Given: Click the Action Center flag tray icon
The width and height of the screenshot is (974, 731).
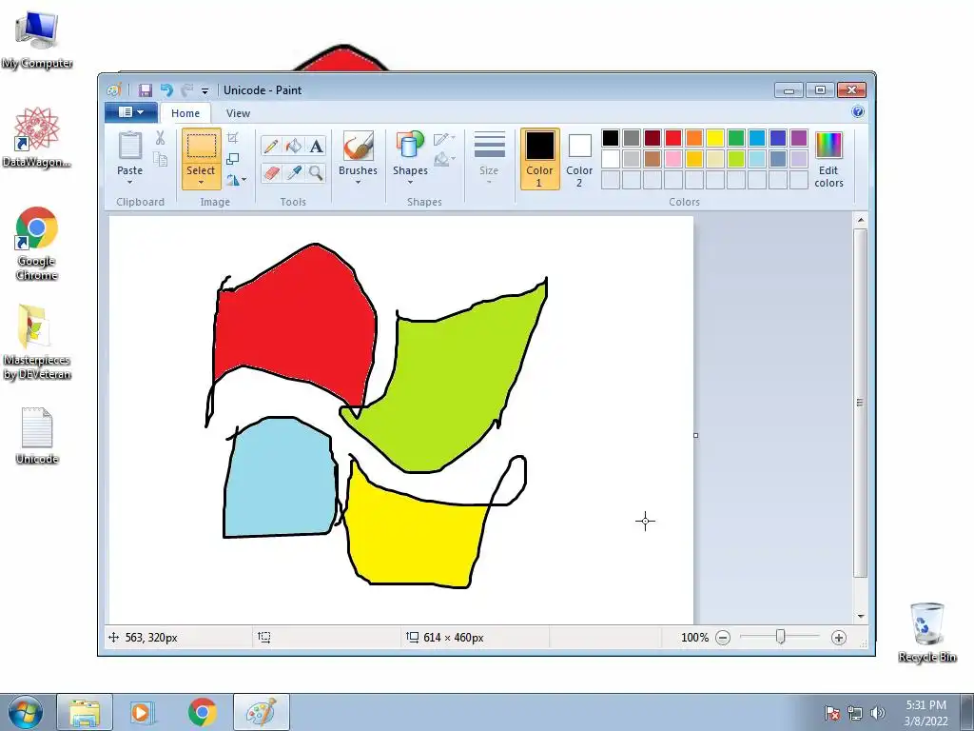Looking at the screenshot, I should tap(832, 713).
